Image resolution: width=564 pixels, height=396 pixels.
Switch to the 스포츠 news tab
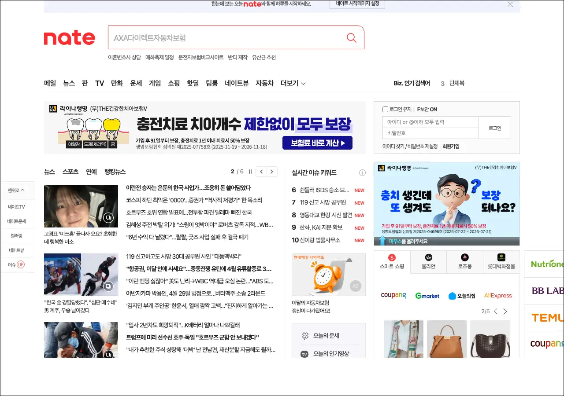(70, 172)
